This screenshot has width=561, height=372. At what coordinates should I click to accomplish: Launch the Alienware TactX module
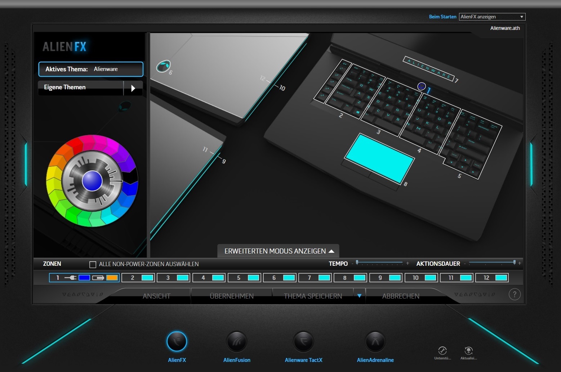[303, 341]
